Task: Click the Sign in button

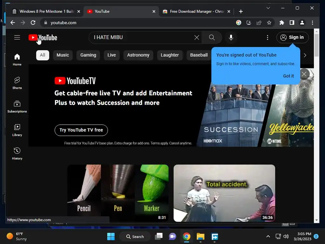Action: click(292, 37)
